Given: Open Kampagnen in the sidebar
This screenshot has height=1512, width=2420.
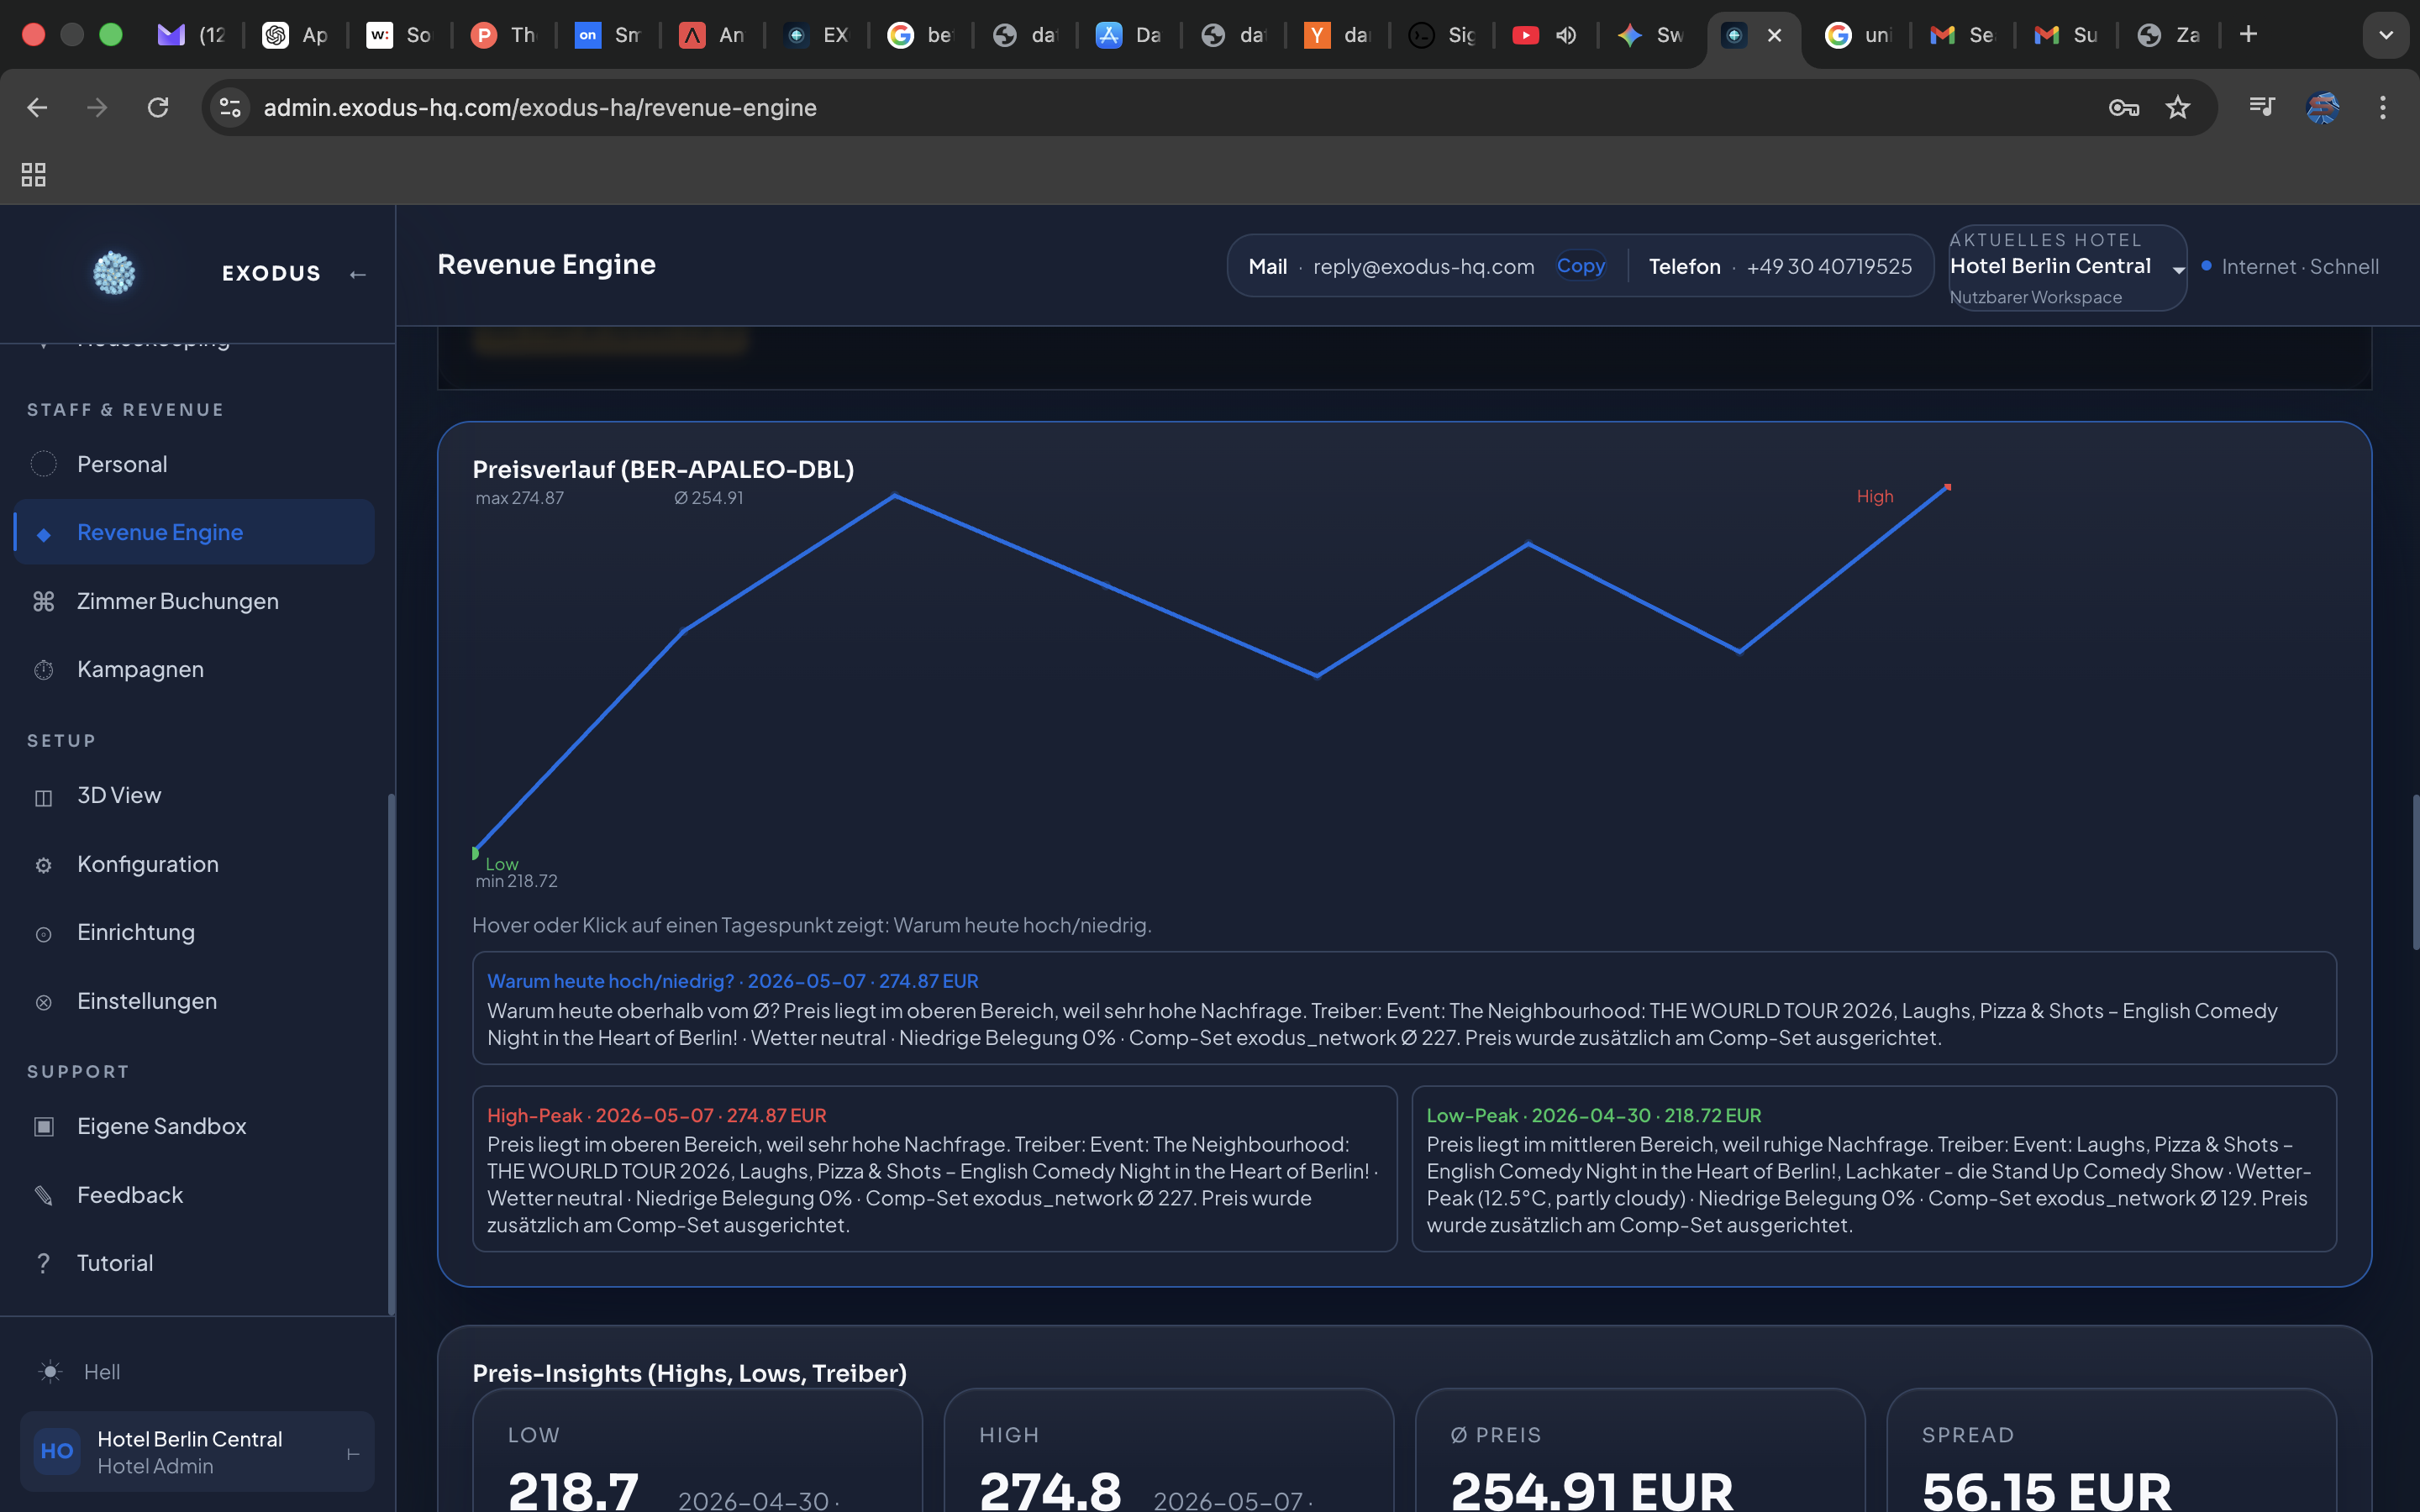Looking at the screenshot, I should (194, 669).
